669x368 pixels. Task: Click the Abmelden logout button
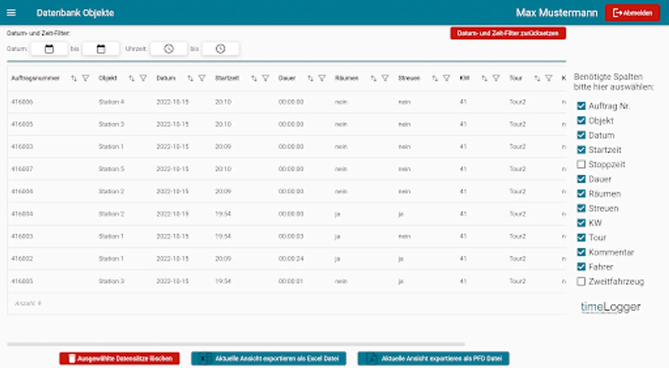click(x=632, y=13)
